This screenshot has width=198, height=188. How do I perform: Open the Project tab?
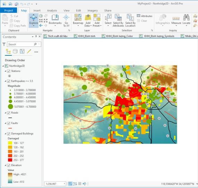[8, 10]
